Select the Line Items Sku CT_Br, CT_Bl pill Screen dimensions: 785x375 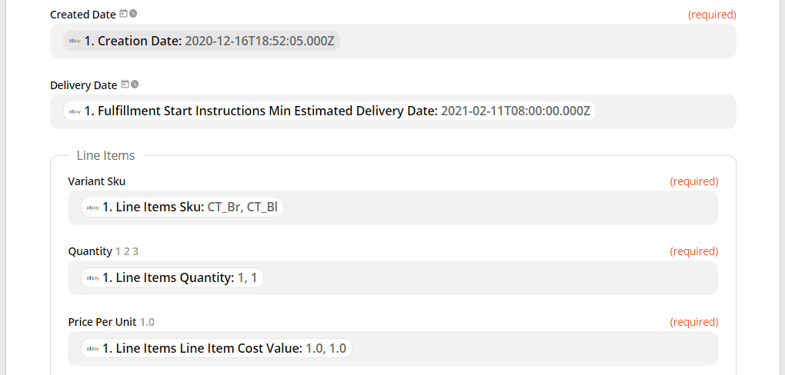[182, 207]
